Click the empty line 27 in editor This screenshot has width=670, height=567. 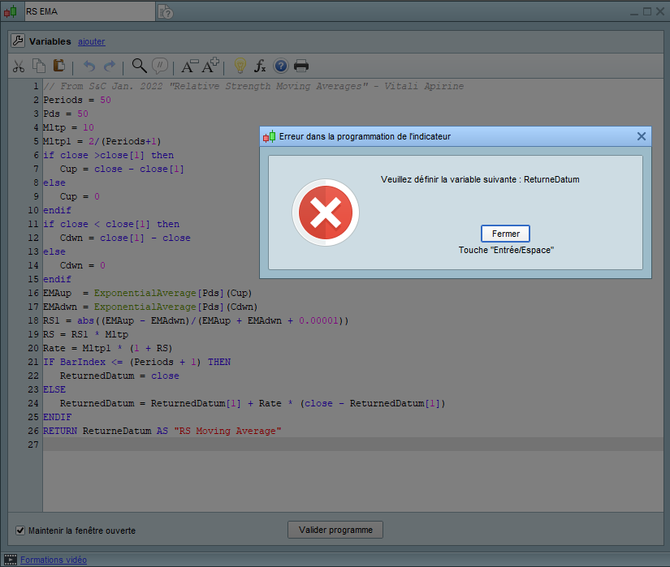click(353, 445)
